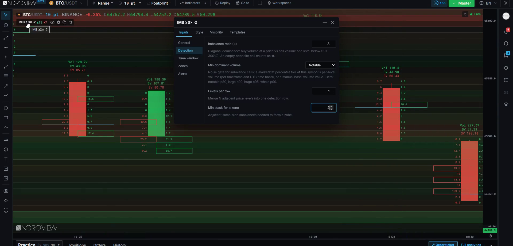Open the 10 pt interval dropdown
The image size is (513, 246).
130,3
